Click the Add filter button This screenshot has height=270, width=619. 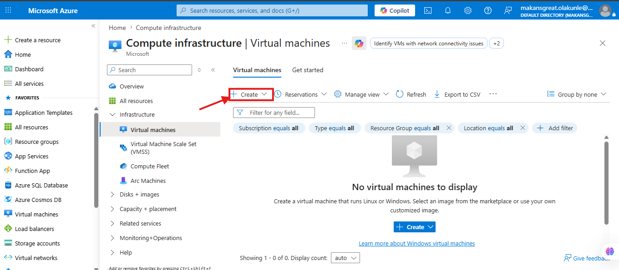point(555,128)
